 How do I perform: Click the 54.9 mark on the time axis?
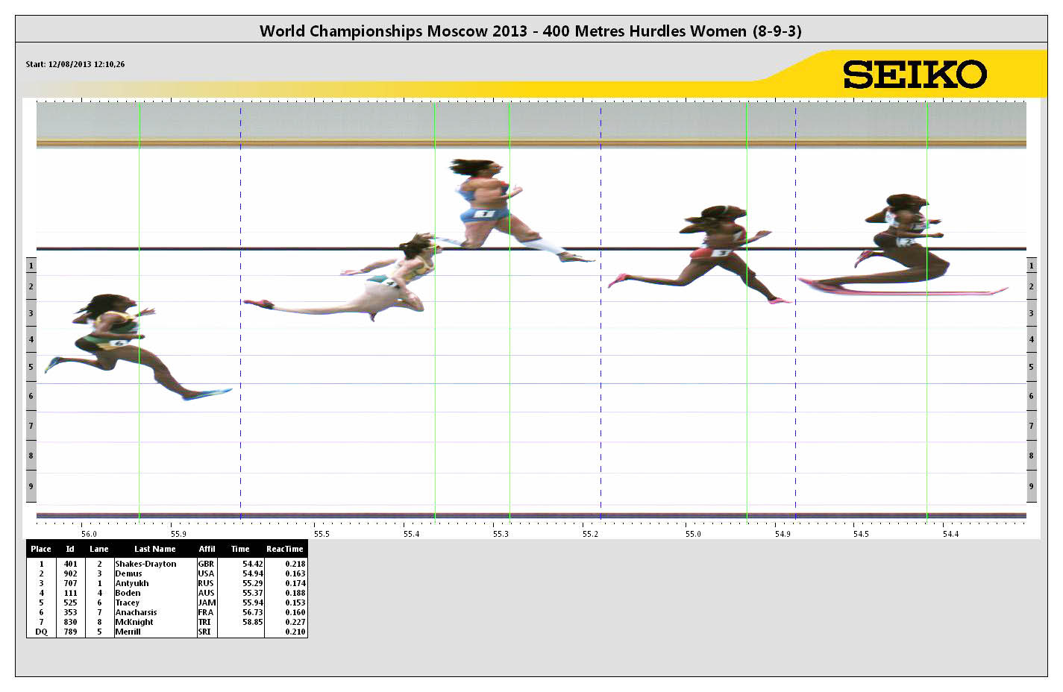(782, 534)
